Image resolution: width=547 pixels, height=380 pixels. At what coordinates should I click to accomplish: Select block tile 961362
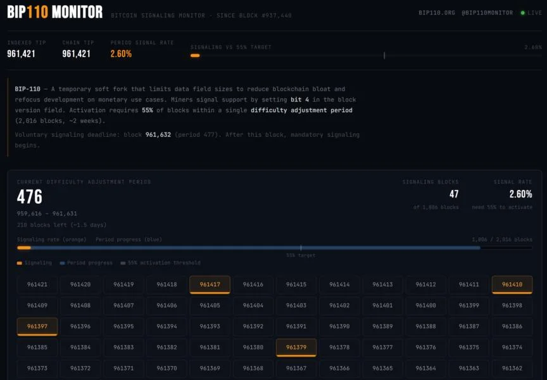(x=512, y=369)
